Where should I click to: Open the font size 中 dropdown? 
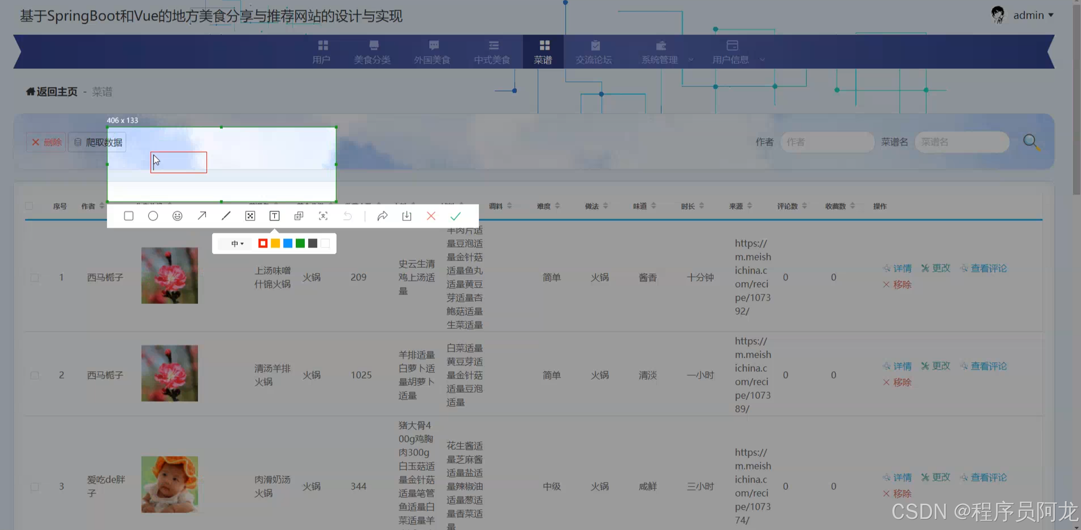coord(237,244)
